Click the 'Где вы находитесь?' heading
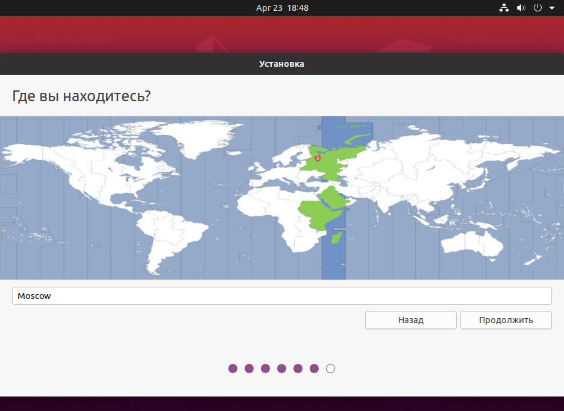This screenshot has width=564, height=411. coord(81,96)
